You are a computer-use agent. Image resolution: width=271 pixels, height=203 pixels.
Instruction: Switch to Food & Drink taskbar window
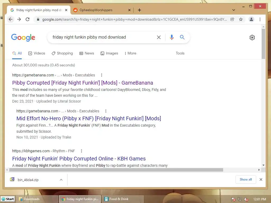point(123,199)
